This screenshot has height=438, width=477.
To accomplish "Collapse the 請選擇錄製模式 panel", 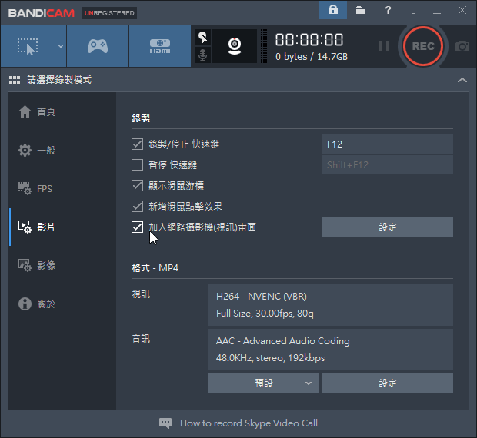I will 462,80.
